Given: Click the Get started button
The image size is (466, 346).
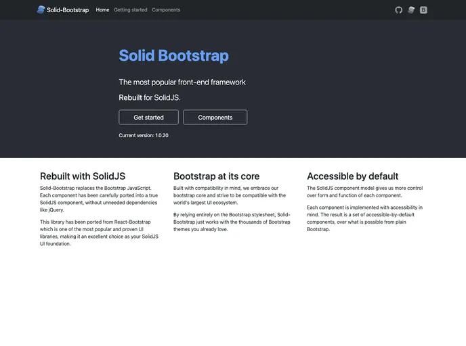Looking at the screenshot, I should point(148,117).
